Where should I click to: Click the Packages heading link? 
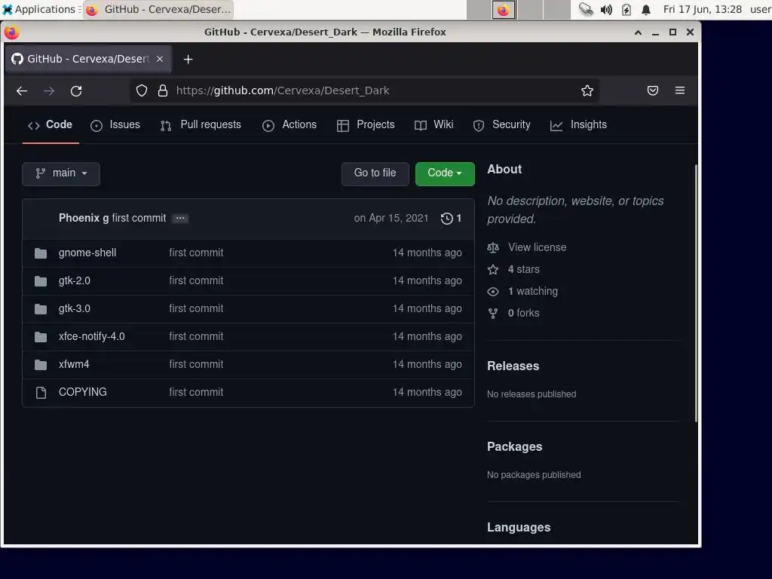click(514, 446)
